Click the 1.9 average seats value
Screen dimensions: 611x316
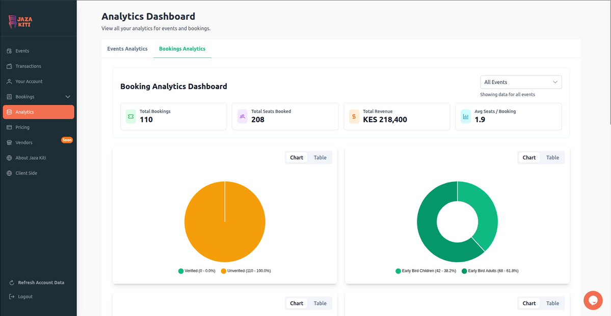(x=480, y=120)
